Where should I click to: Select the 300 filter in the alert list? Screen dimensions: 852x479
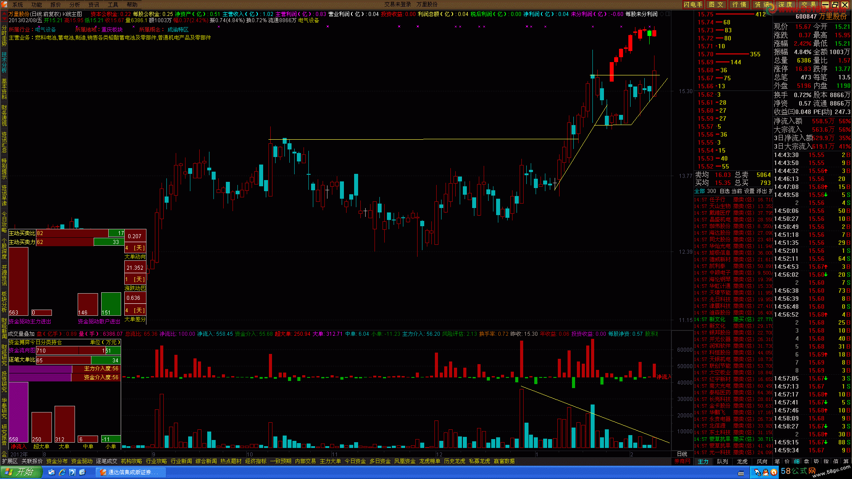(x=711, y=191)
